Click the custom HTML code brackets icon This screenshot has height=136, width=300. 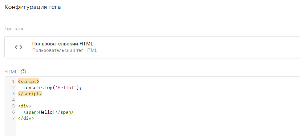(18, 47)
